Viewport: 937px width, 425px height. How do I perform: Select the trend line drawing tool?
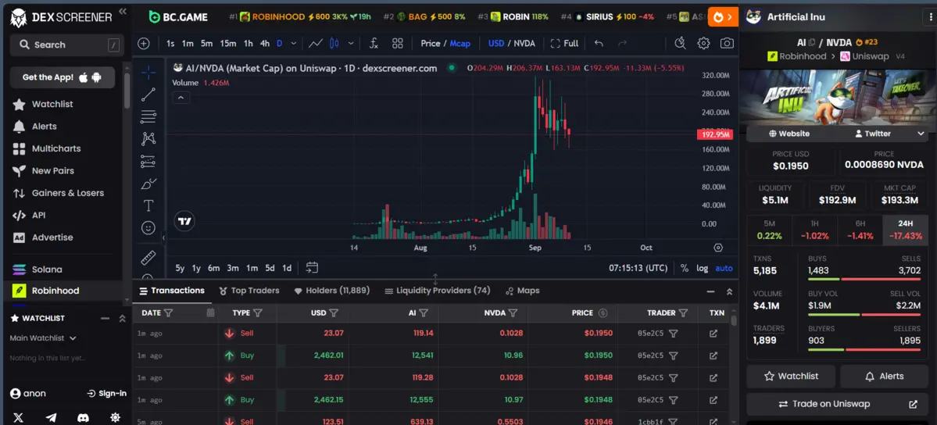point(148,95)
